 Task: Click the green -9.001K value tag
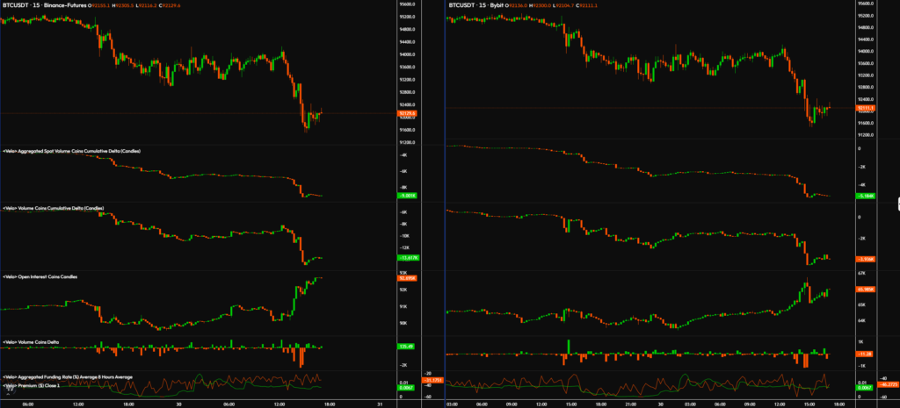tap(407, 197)
